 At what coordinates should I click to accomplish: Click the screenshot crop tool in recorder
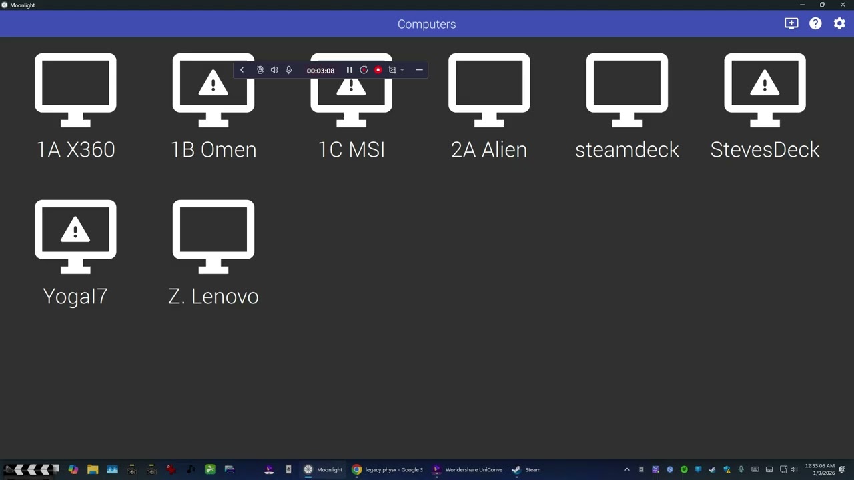point(392,70)
